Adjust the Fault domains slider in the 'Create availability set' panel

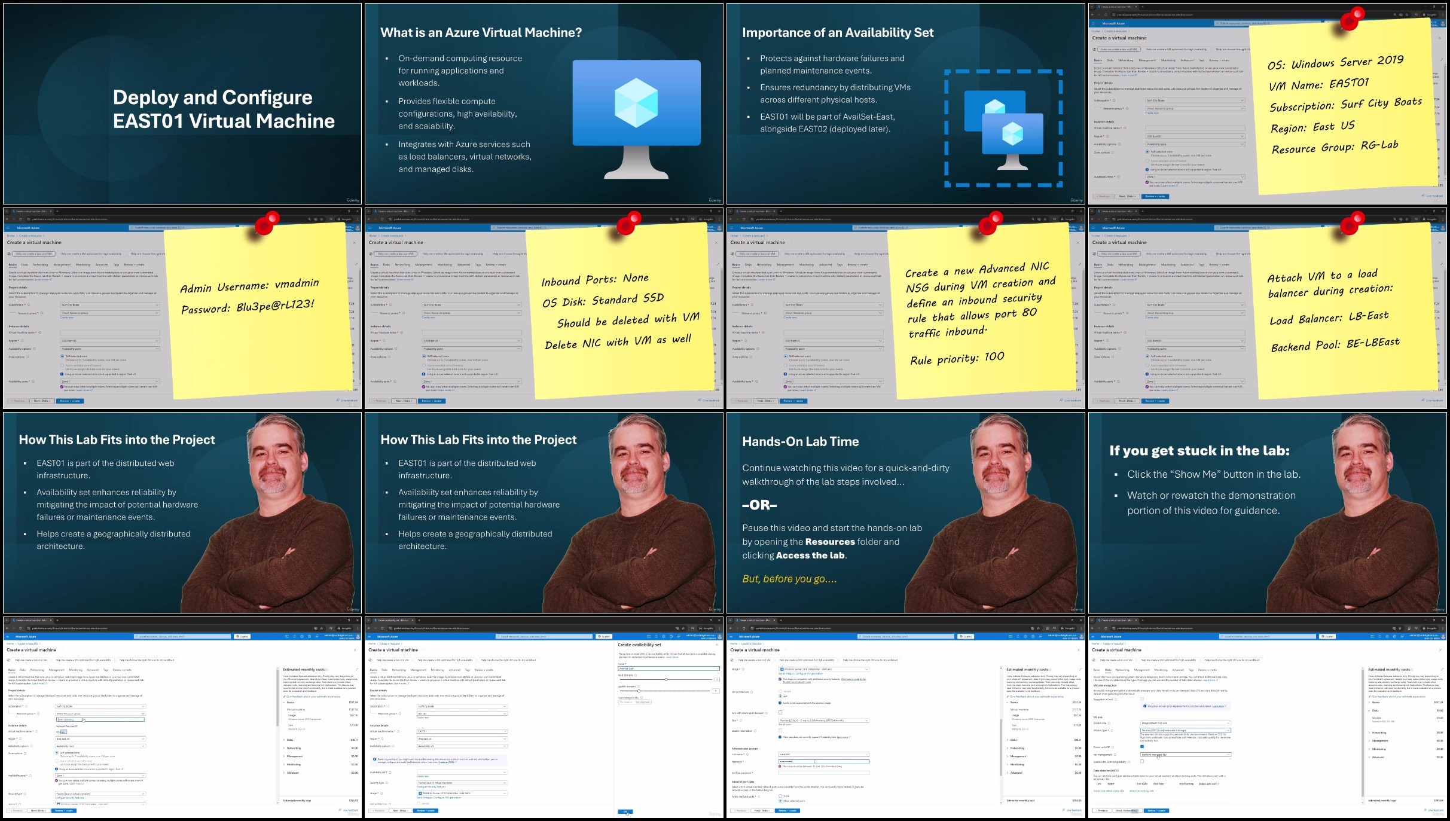pos(666,680)
